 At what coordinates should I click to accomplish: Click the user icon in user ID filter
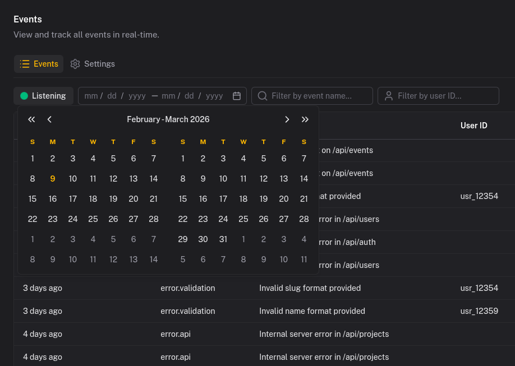pos(388,96)
